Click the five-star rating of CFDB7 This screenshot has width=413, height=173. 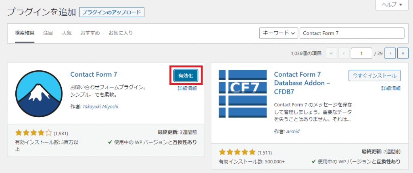(237, 152)
